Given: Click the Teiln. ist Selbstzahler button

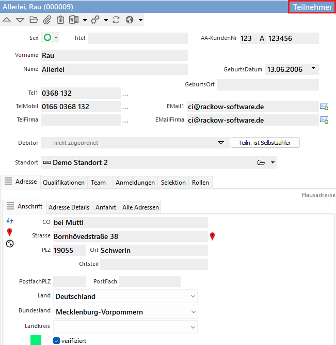Looking at the screenshot, I should point(265,143).
